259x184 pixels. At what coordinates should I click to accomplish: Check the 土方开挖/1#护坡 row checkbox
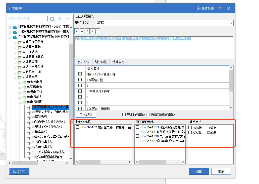click(80, 91)
